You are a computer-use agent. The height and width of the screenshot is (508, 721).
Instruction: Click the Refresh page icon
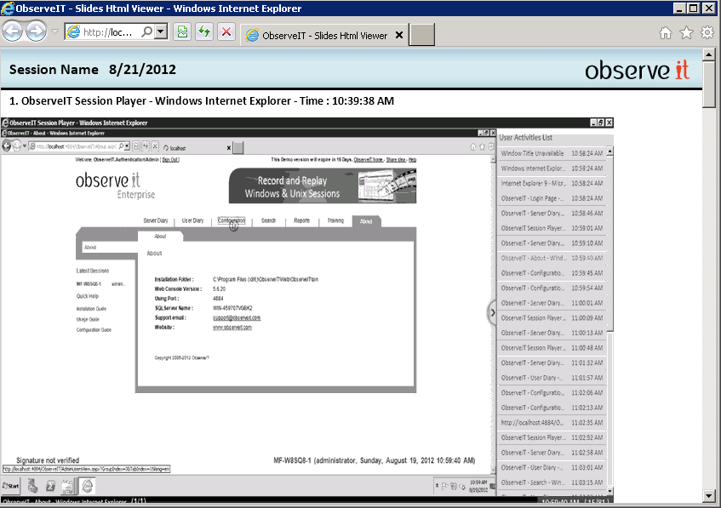204,32
